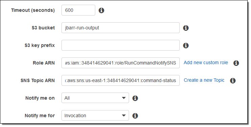Follow the Add new custom role link
The width and height of the screenshot is (251, 127).
click(206, 62)
